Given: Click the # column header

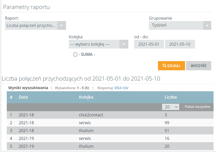Looking at the screenshot, I should pyautogui.click(x=11, y=97).
